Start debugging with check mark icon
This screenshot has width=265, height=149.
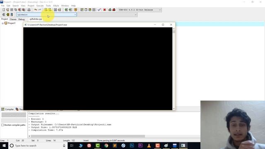[x=99, y=10]
